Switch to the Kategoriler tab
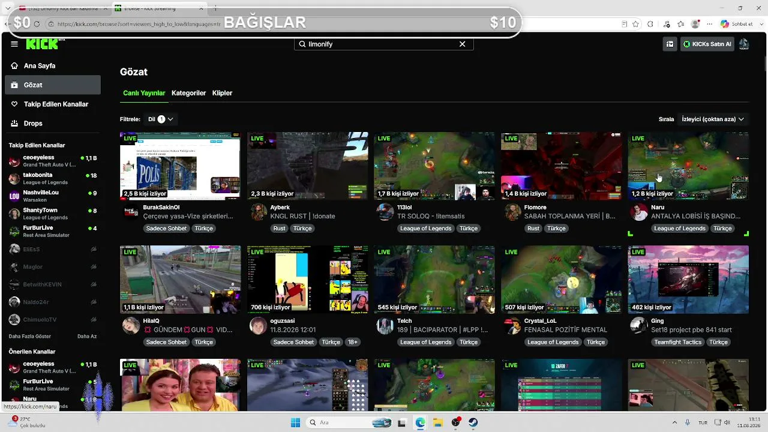768x432 pixels. [188, 93]
